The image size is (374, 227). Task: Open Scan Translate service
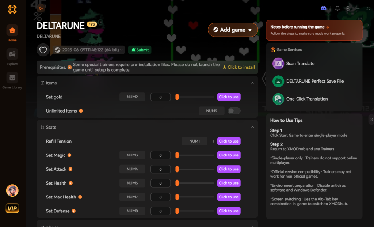click(x=294, y=64)
